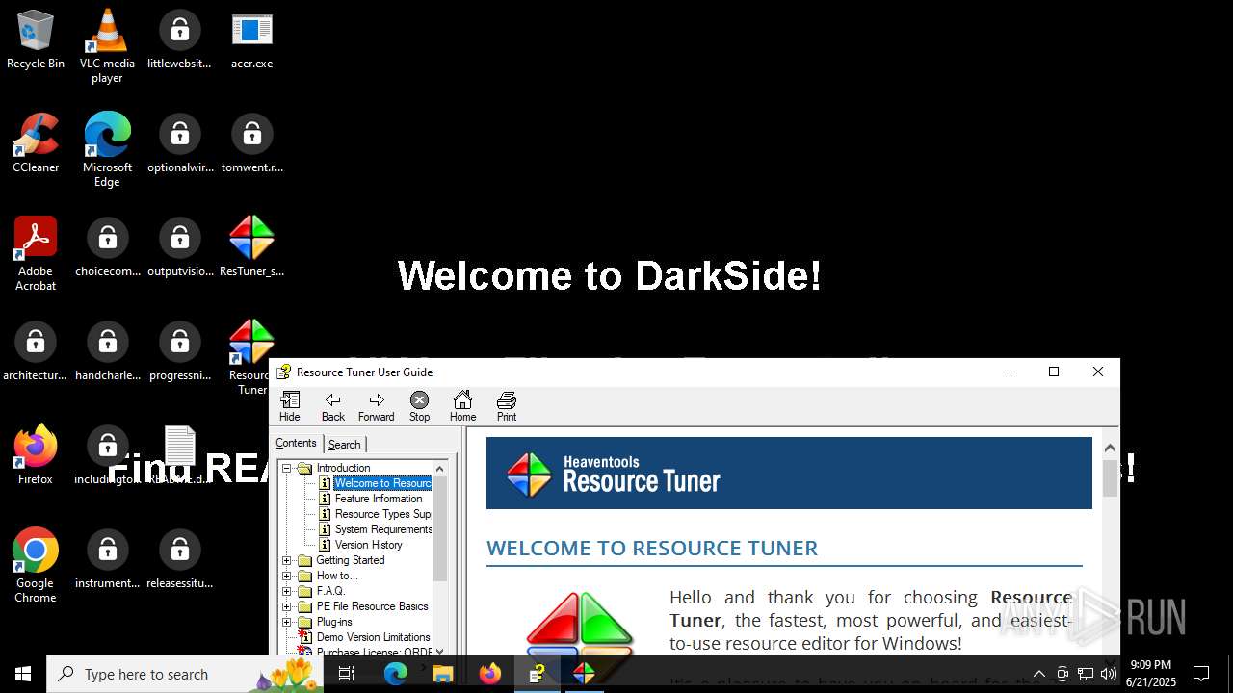Select the Google Chrome desktop icon
This screenshot has height=693, width=1233.
pyautogui.click(x=36, y=565)
